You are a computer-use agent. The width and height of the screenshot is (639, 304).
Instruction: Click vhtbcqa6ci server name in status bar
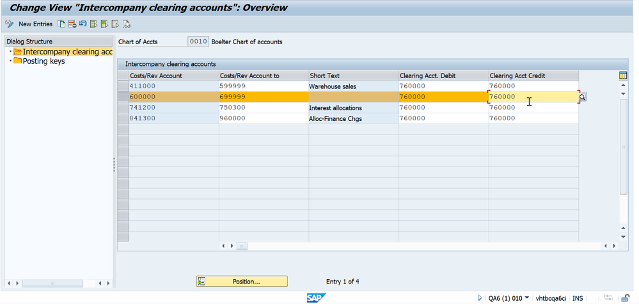pyautogui.click(x=551, y=298)
